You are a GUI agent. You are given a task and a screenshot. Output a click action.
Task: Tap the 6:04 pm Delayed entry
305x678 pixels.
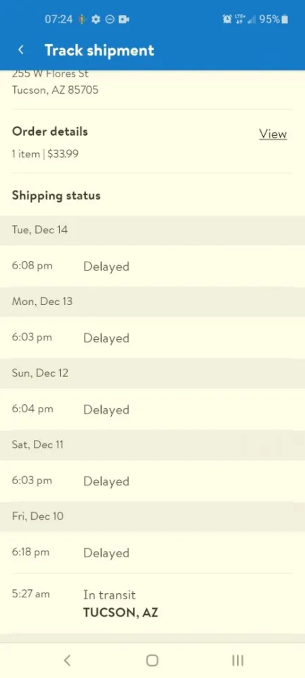click(x=152, y=410)
